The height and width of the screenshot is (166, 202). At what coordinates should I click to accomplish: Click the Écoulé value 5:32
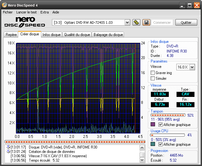coord(173,160)
